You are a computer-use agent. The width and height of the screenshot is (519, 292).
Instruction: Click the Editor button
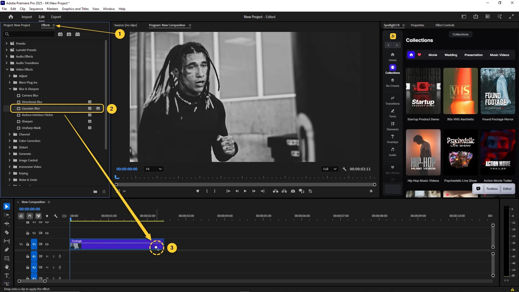507,189
